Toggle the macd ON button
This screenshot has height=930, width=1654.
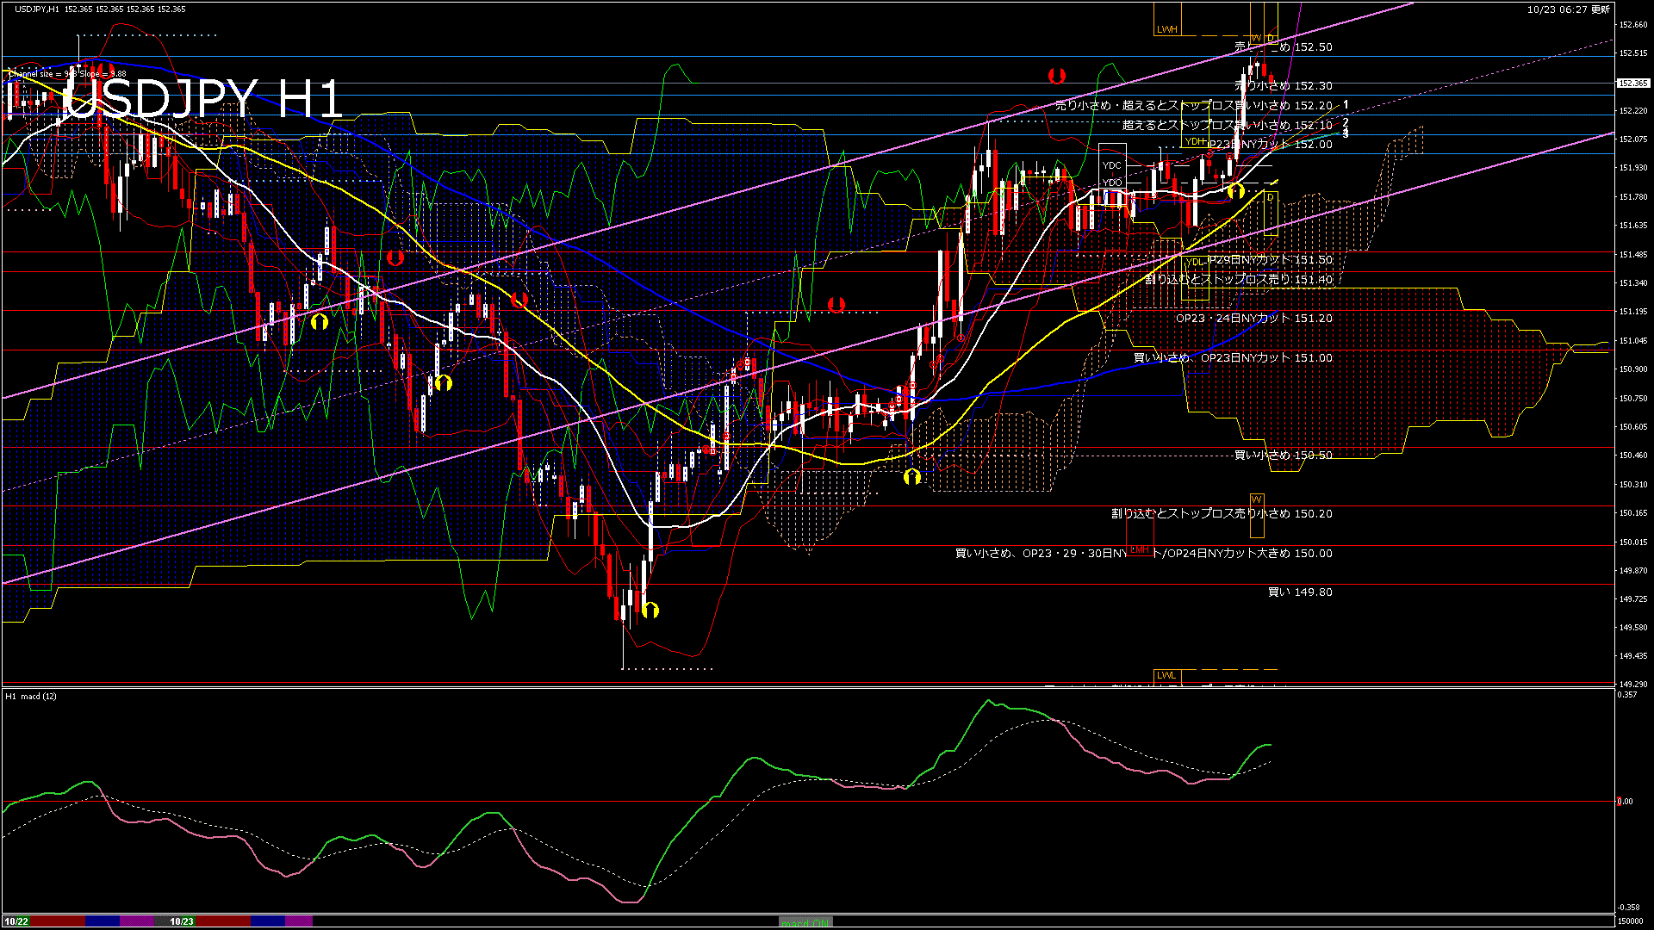[x=805, y=922]
